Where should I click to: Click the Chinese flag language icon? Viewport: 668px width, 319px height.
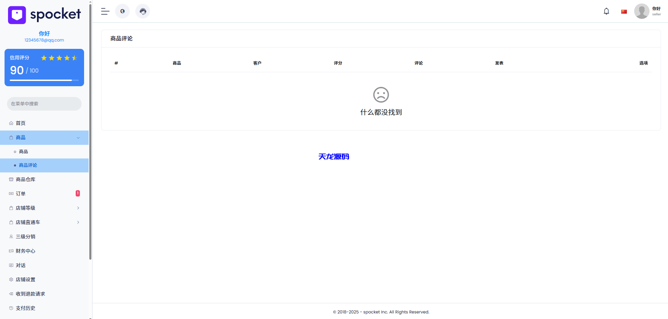coord(624,11)
